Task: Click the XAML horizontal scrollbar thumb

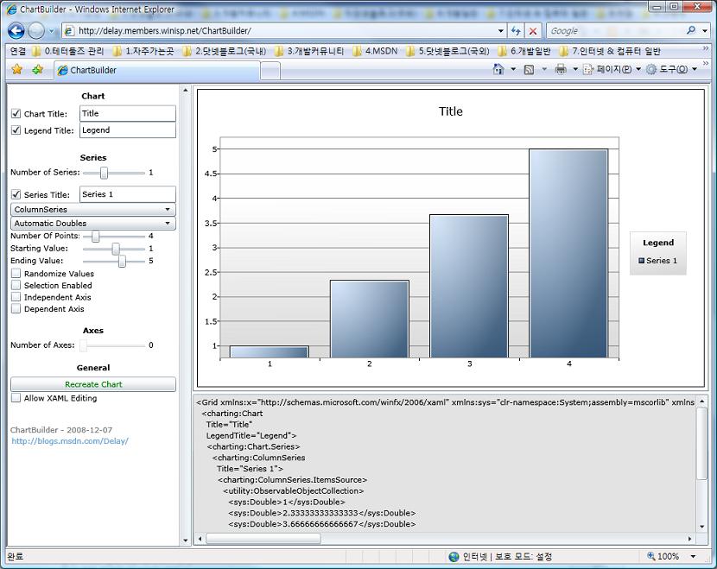Action: point(263,539)
